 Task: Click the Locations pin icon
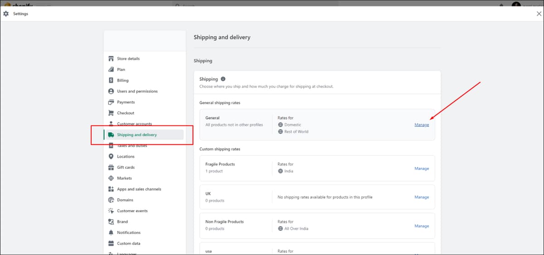coord(111,157)
